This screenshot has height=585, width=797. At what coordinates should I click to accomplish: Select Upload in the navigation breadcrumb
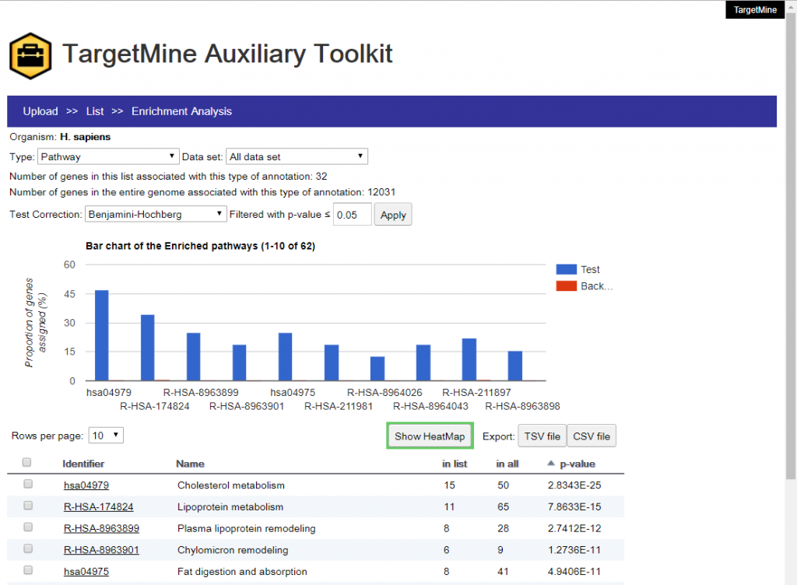coord(40,111)
